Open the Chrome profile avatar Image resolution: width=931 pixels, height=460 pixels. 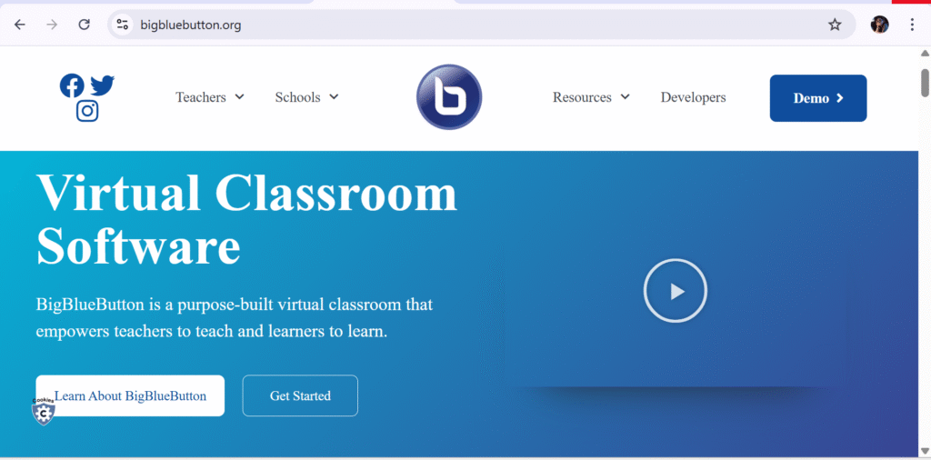[879, 25]
